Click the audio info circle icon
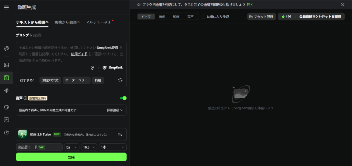The width and height of the screenshot is (352, 166). click(x=25, y=98)
